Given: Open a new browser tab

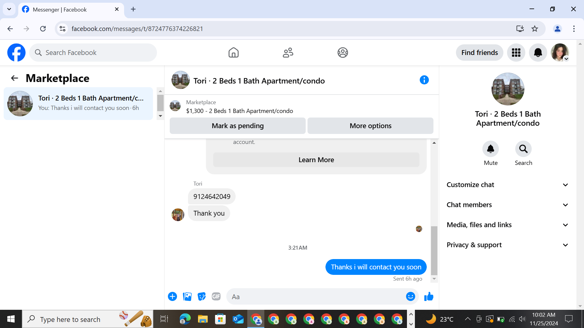Looking at the screenshot, I should click(133, 9).
